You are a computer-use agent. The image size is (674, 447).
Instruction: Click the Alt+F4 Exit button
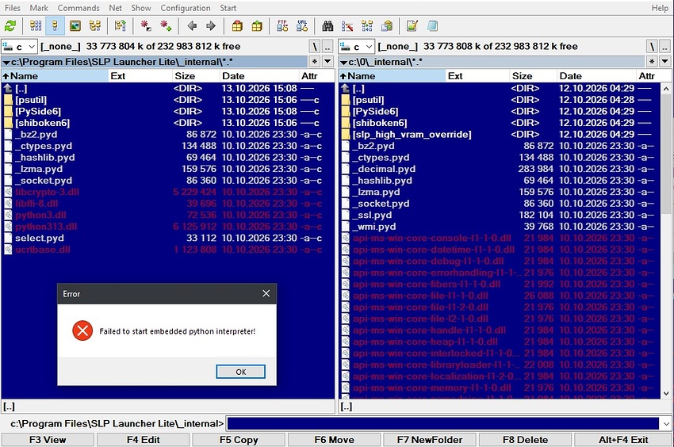623,440
